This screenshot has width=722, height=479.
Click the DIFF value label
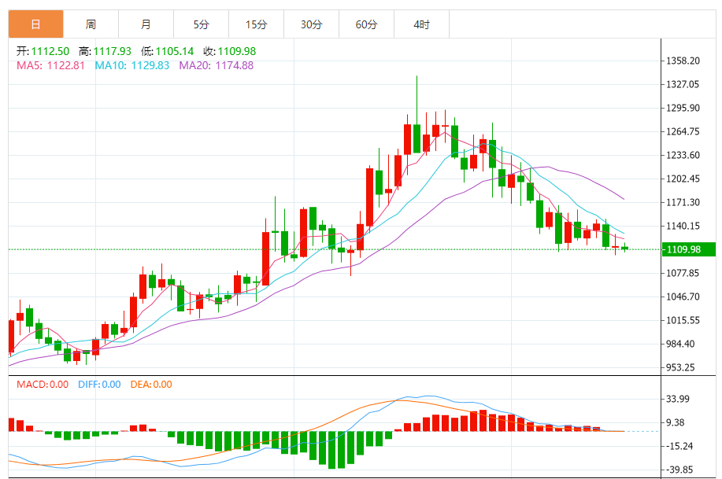click(99, 384)
